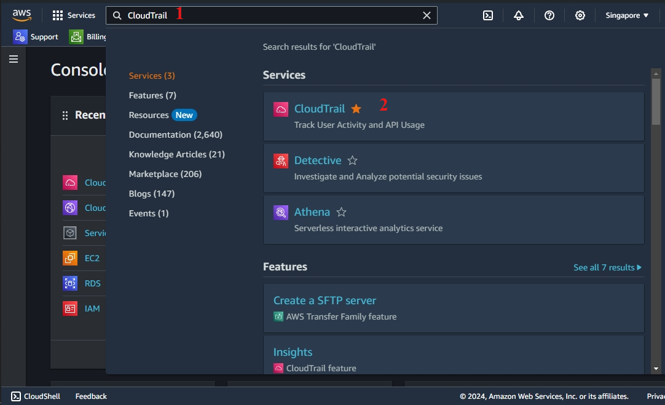The width and height of the screenshot is (665, 405).
Task: Click the recently visited drag handle icon
Action: point(65,116)
